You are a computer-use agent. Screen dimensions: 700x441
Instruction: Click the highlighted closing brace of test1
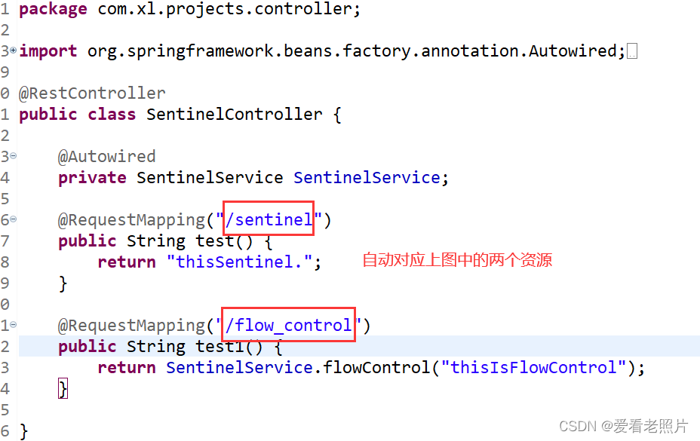coord(63,388)
